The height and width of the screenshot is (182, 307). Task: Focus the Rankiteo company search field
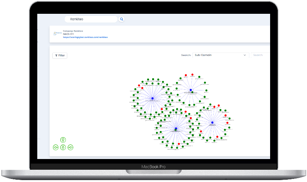91,19
